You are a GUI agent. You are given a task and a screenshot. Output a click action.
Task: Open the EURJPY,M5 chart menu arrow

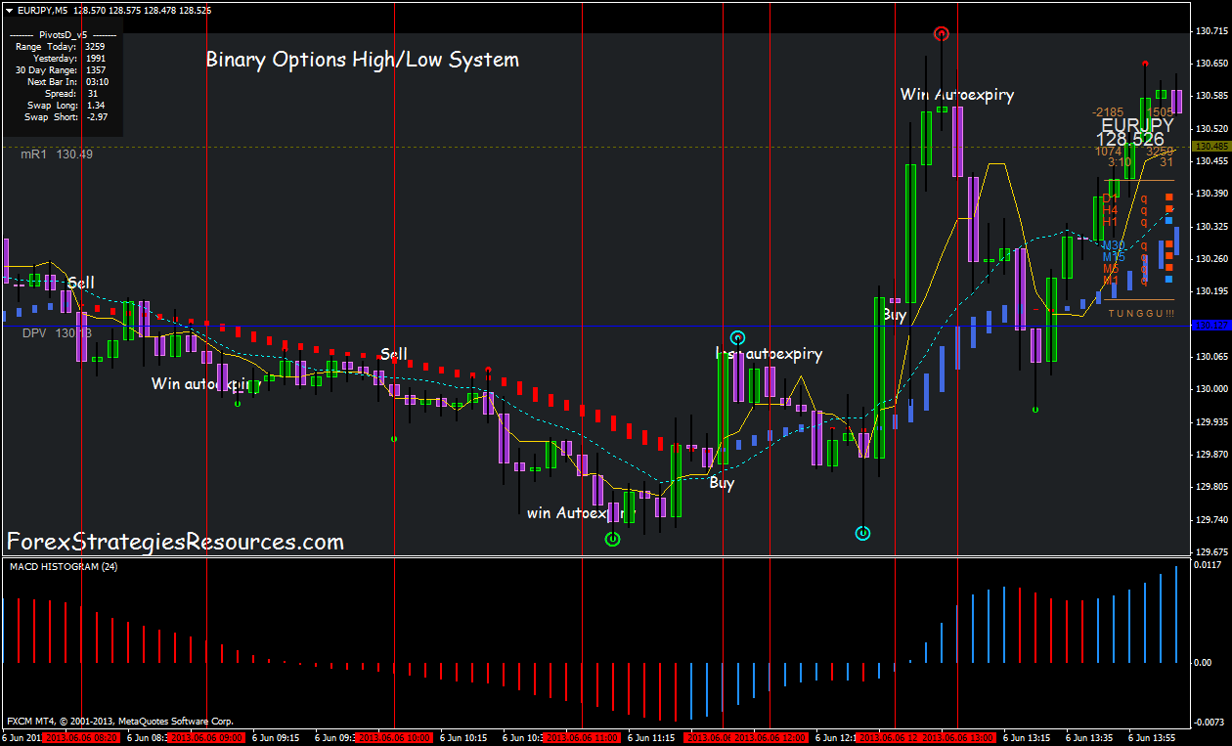tap(10, 9)
